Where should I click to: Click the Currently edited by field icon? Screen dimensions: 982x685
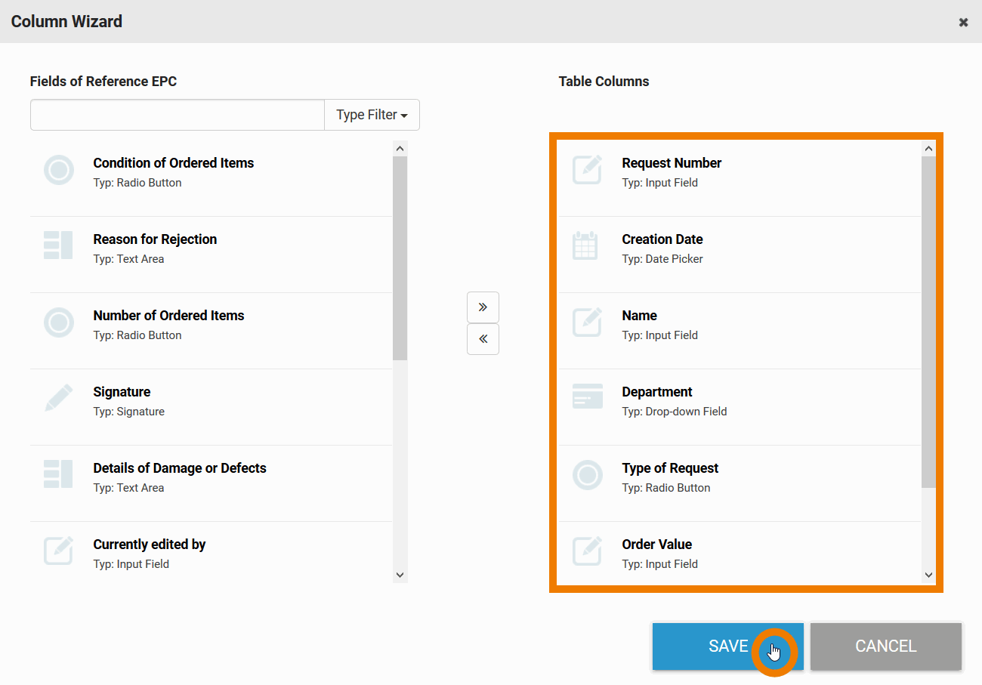pos(58,551)
